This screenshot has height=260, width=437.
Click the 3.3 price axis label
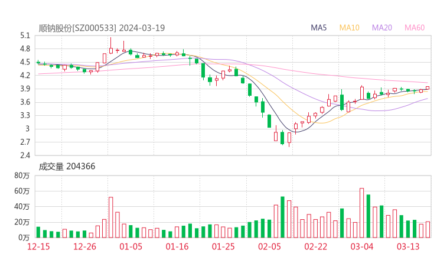[x=25, y=115]
